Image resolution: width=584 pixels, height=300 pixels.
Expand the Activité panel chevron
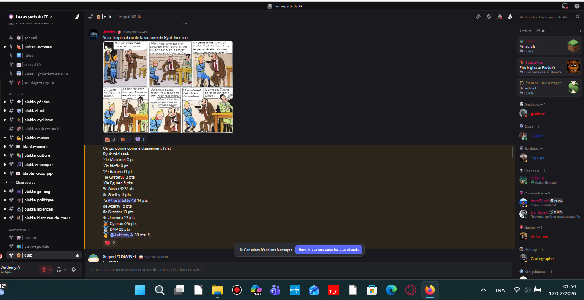[x=580, y=31]
